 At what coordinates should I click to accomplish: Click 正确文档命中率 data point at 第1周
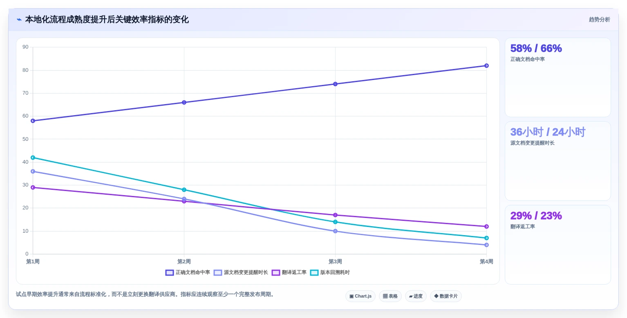click(33, 121)
